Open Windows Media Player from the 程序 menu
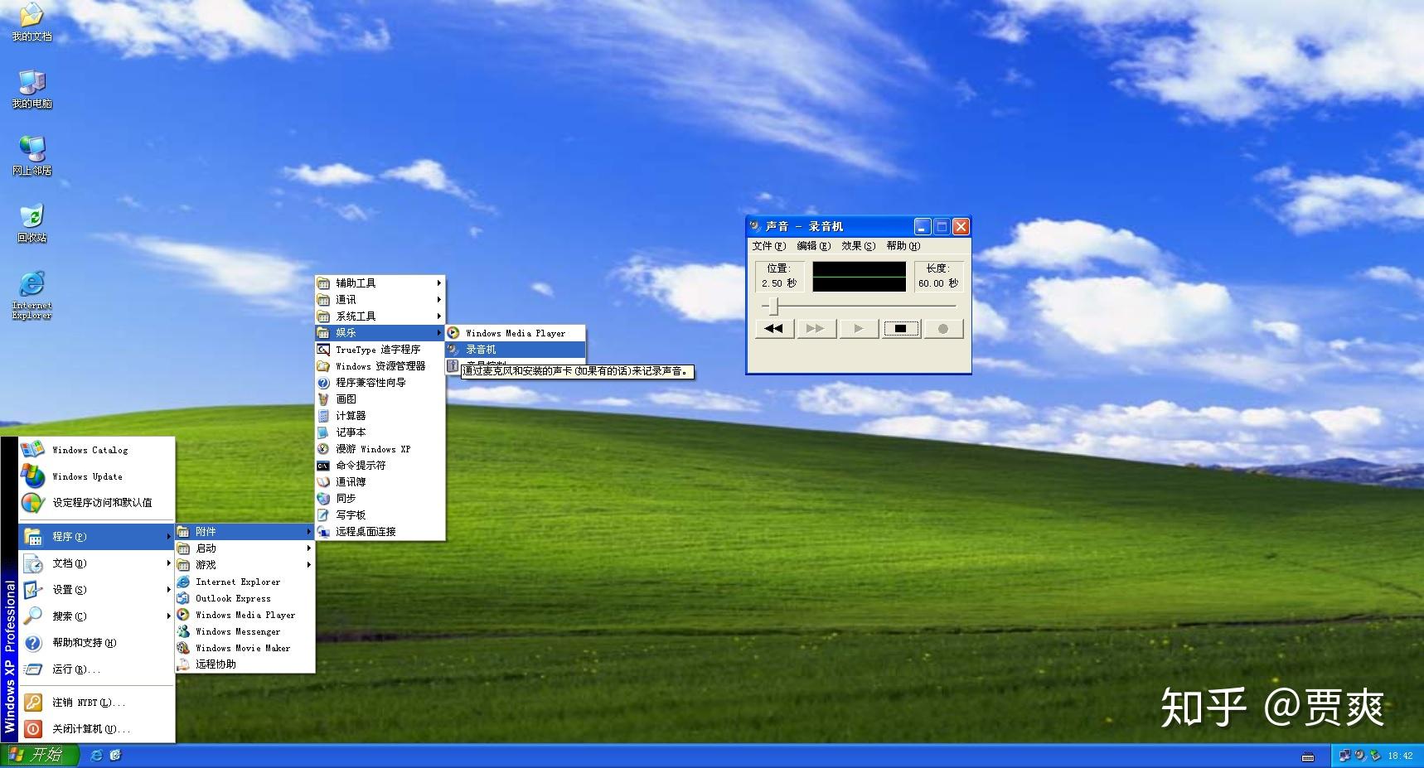The image size is (1424, 768). 245,615
